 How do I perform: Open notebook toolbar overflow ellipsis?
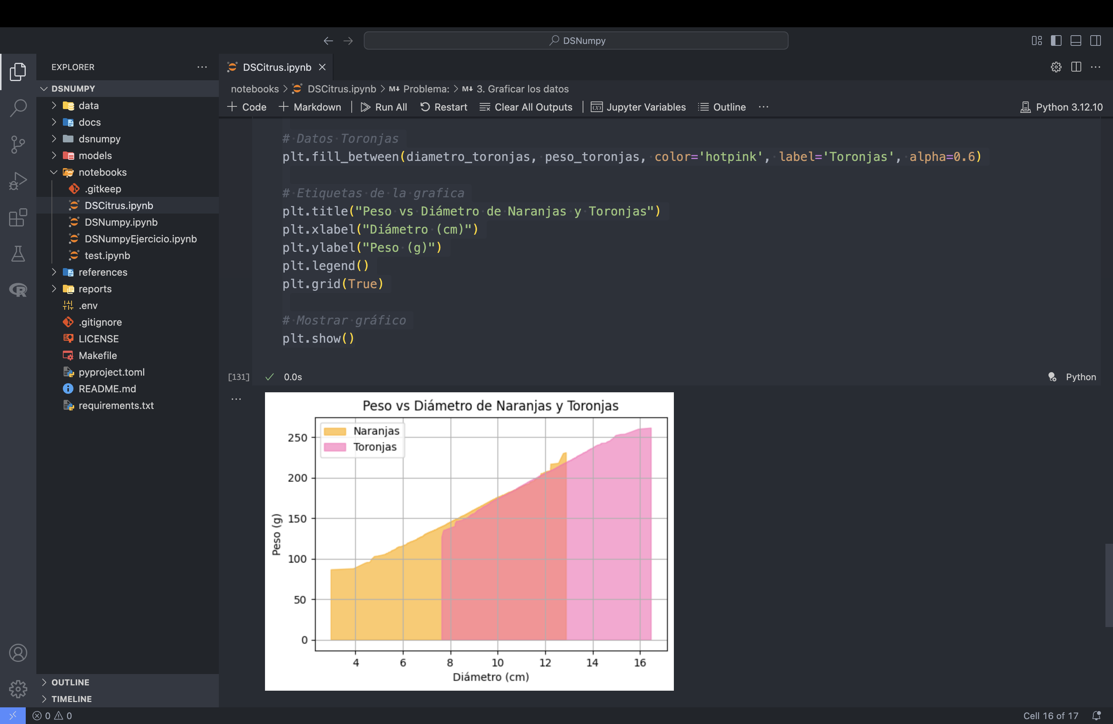pyautogui.click(x=764, y=107)
